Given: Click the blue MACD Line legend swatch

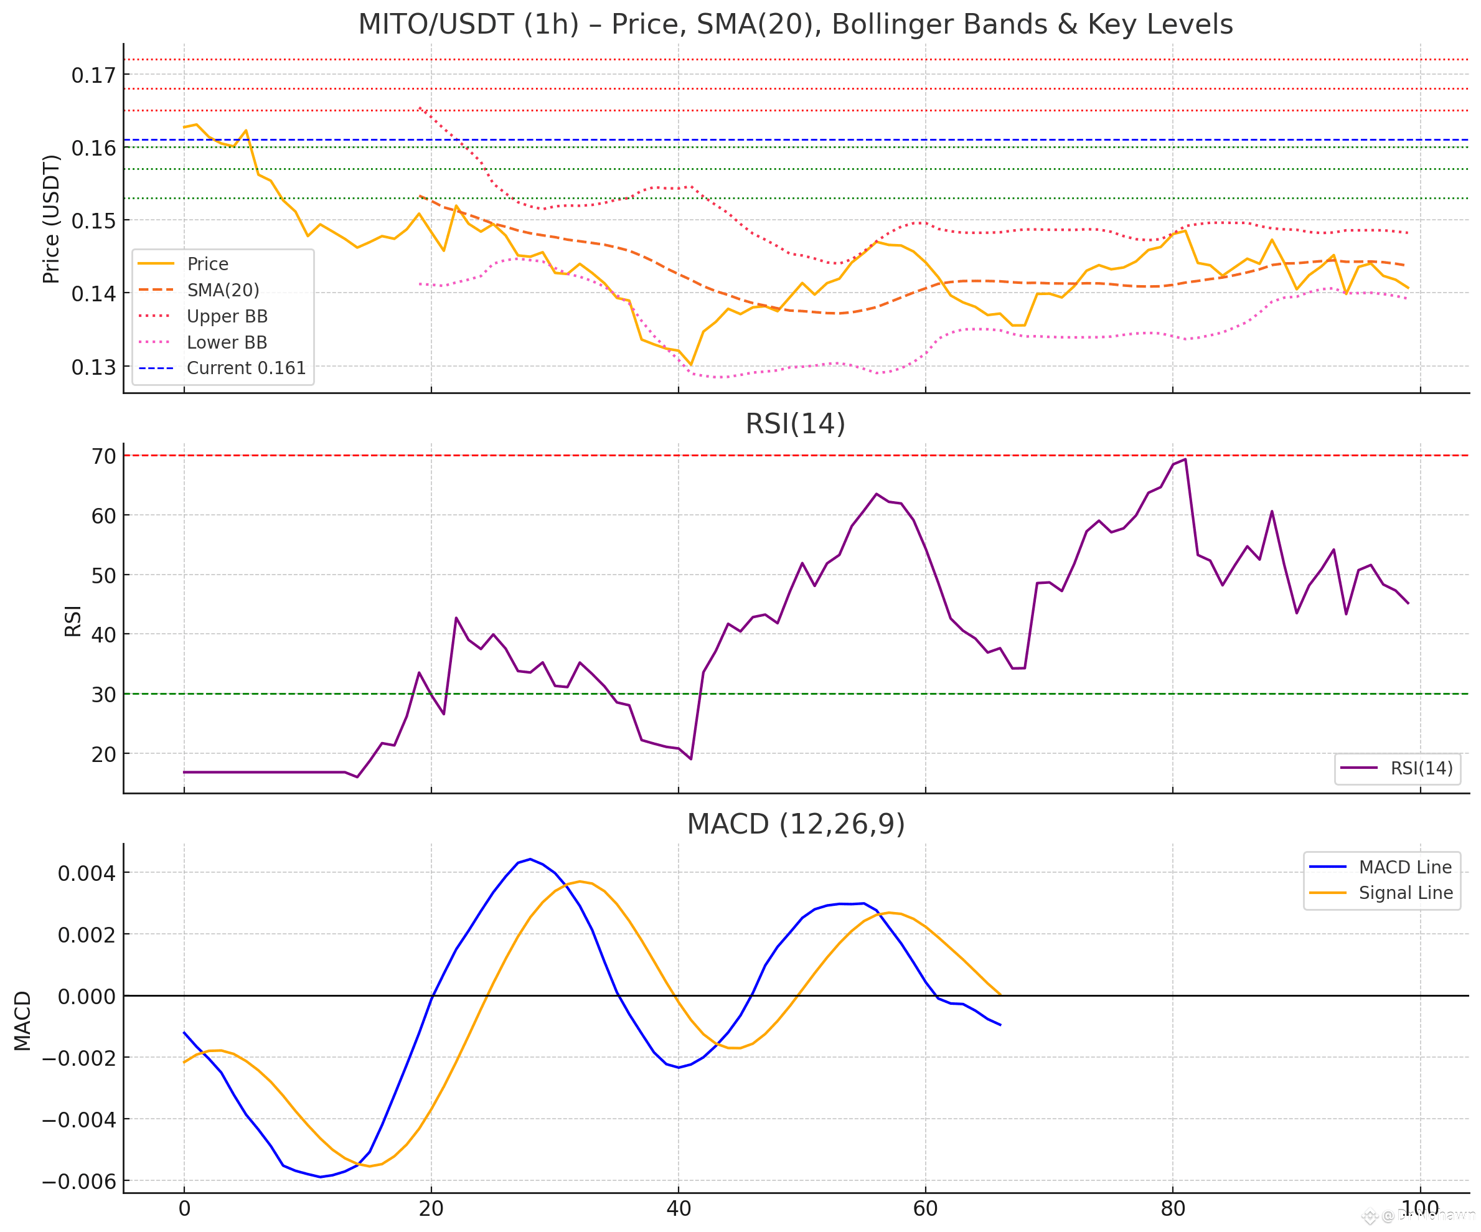Looking at the screenshot, I should click(1327, 867).
